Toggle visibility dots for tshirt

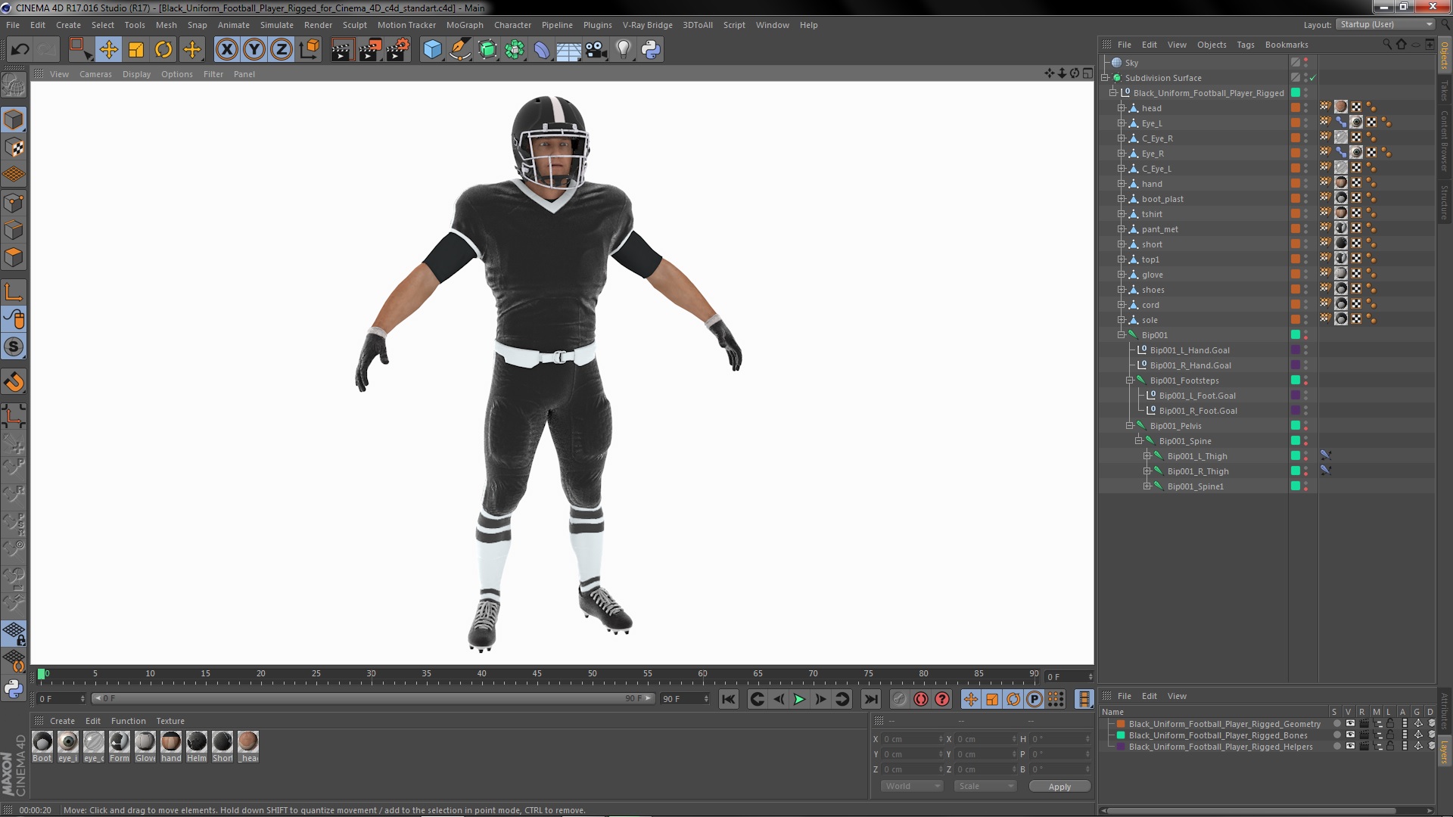tap(1305, 214)
